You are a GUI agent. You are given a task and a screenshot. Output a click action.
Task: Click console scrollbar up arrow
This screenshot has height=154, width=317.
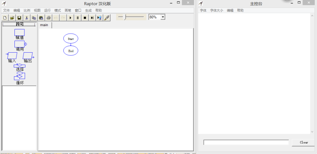point(312,15)
